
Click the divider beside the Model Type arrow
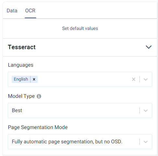click(140, 110)
